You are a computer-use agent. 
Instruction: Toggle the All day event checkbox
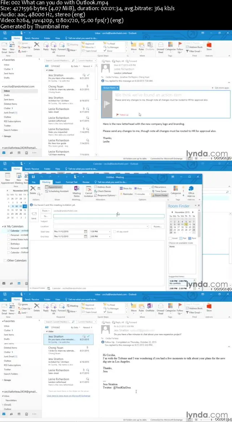tap(114, 232)
